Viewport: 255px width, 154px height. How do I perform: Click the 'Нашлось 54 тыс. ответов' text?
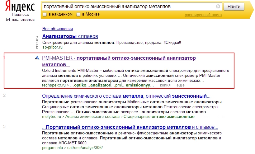(20, 17)
